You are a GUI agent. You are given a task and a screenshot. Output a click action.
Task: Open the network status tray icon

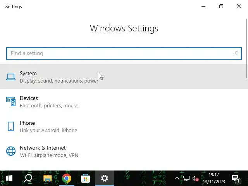click(186, 179)
